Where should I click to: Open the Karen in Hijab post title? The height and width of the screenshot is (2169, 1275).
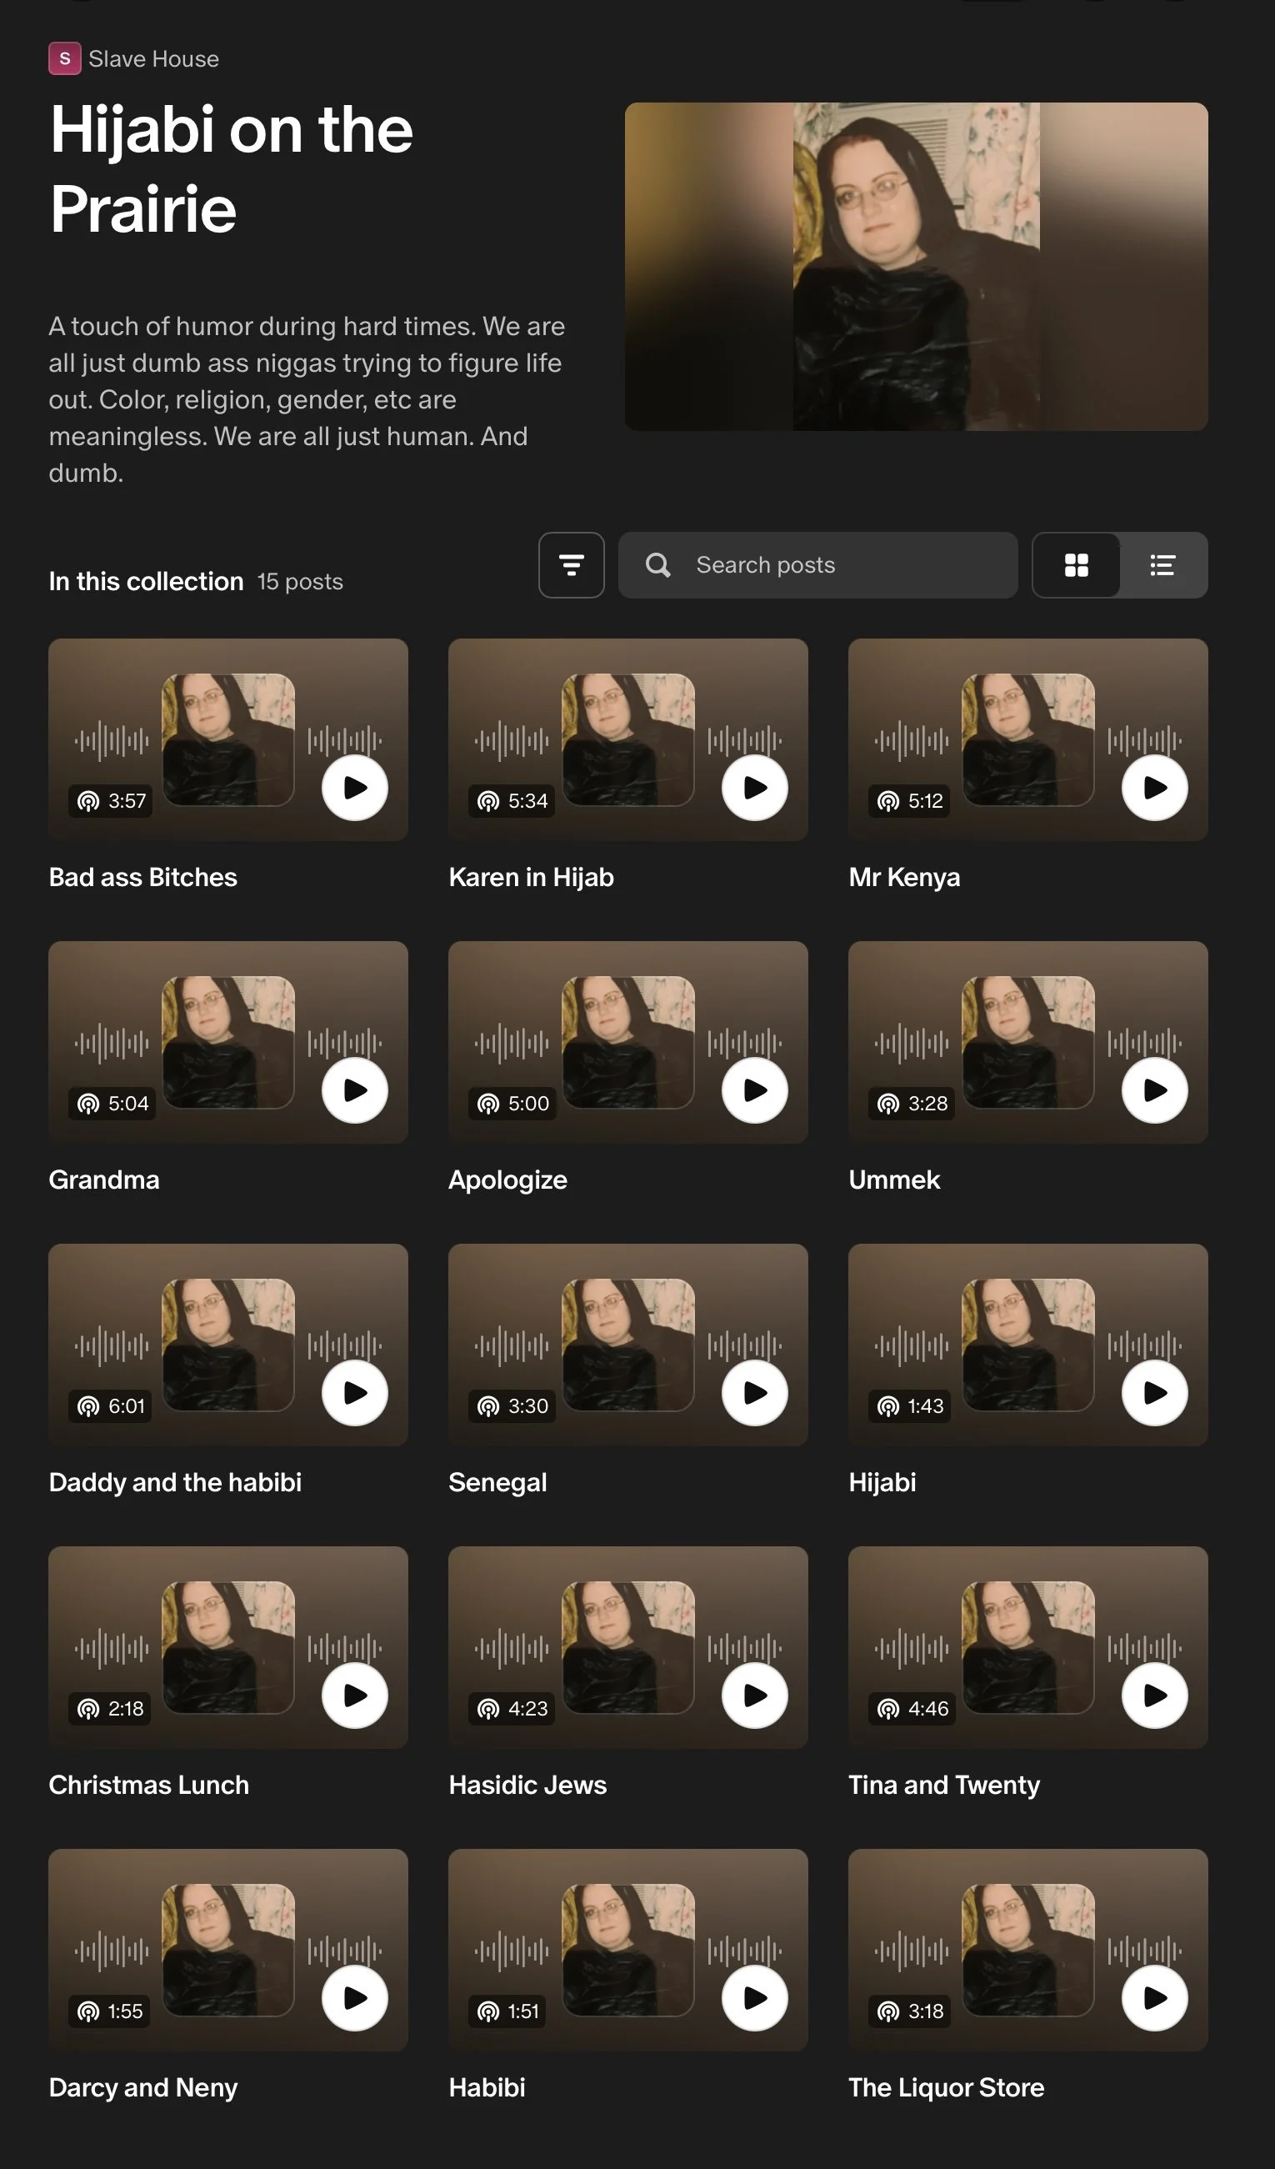pos(531,877)
